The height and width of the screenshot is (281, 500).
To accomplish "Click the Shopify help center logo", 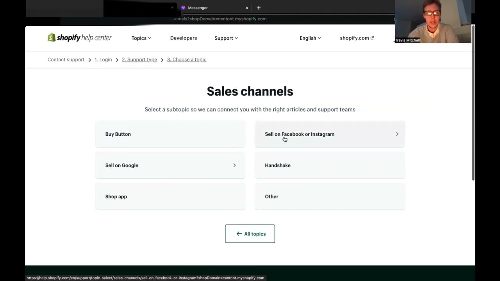I will click(x=79, y=38).
